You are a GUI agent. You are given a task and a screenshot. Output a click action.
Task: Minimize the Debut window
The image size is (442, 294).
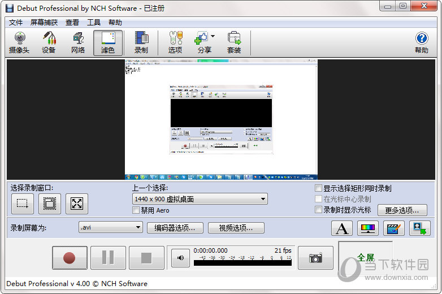pyautogui.click(x=388, y=6)
